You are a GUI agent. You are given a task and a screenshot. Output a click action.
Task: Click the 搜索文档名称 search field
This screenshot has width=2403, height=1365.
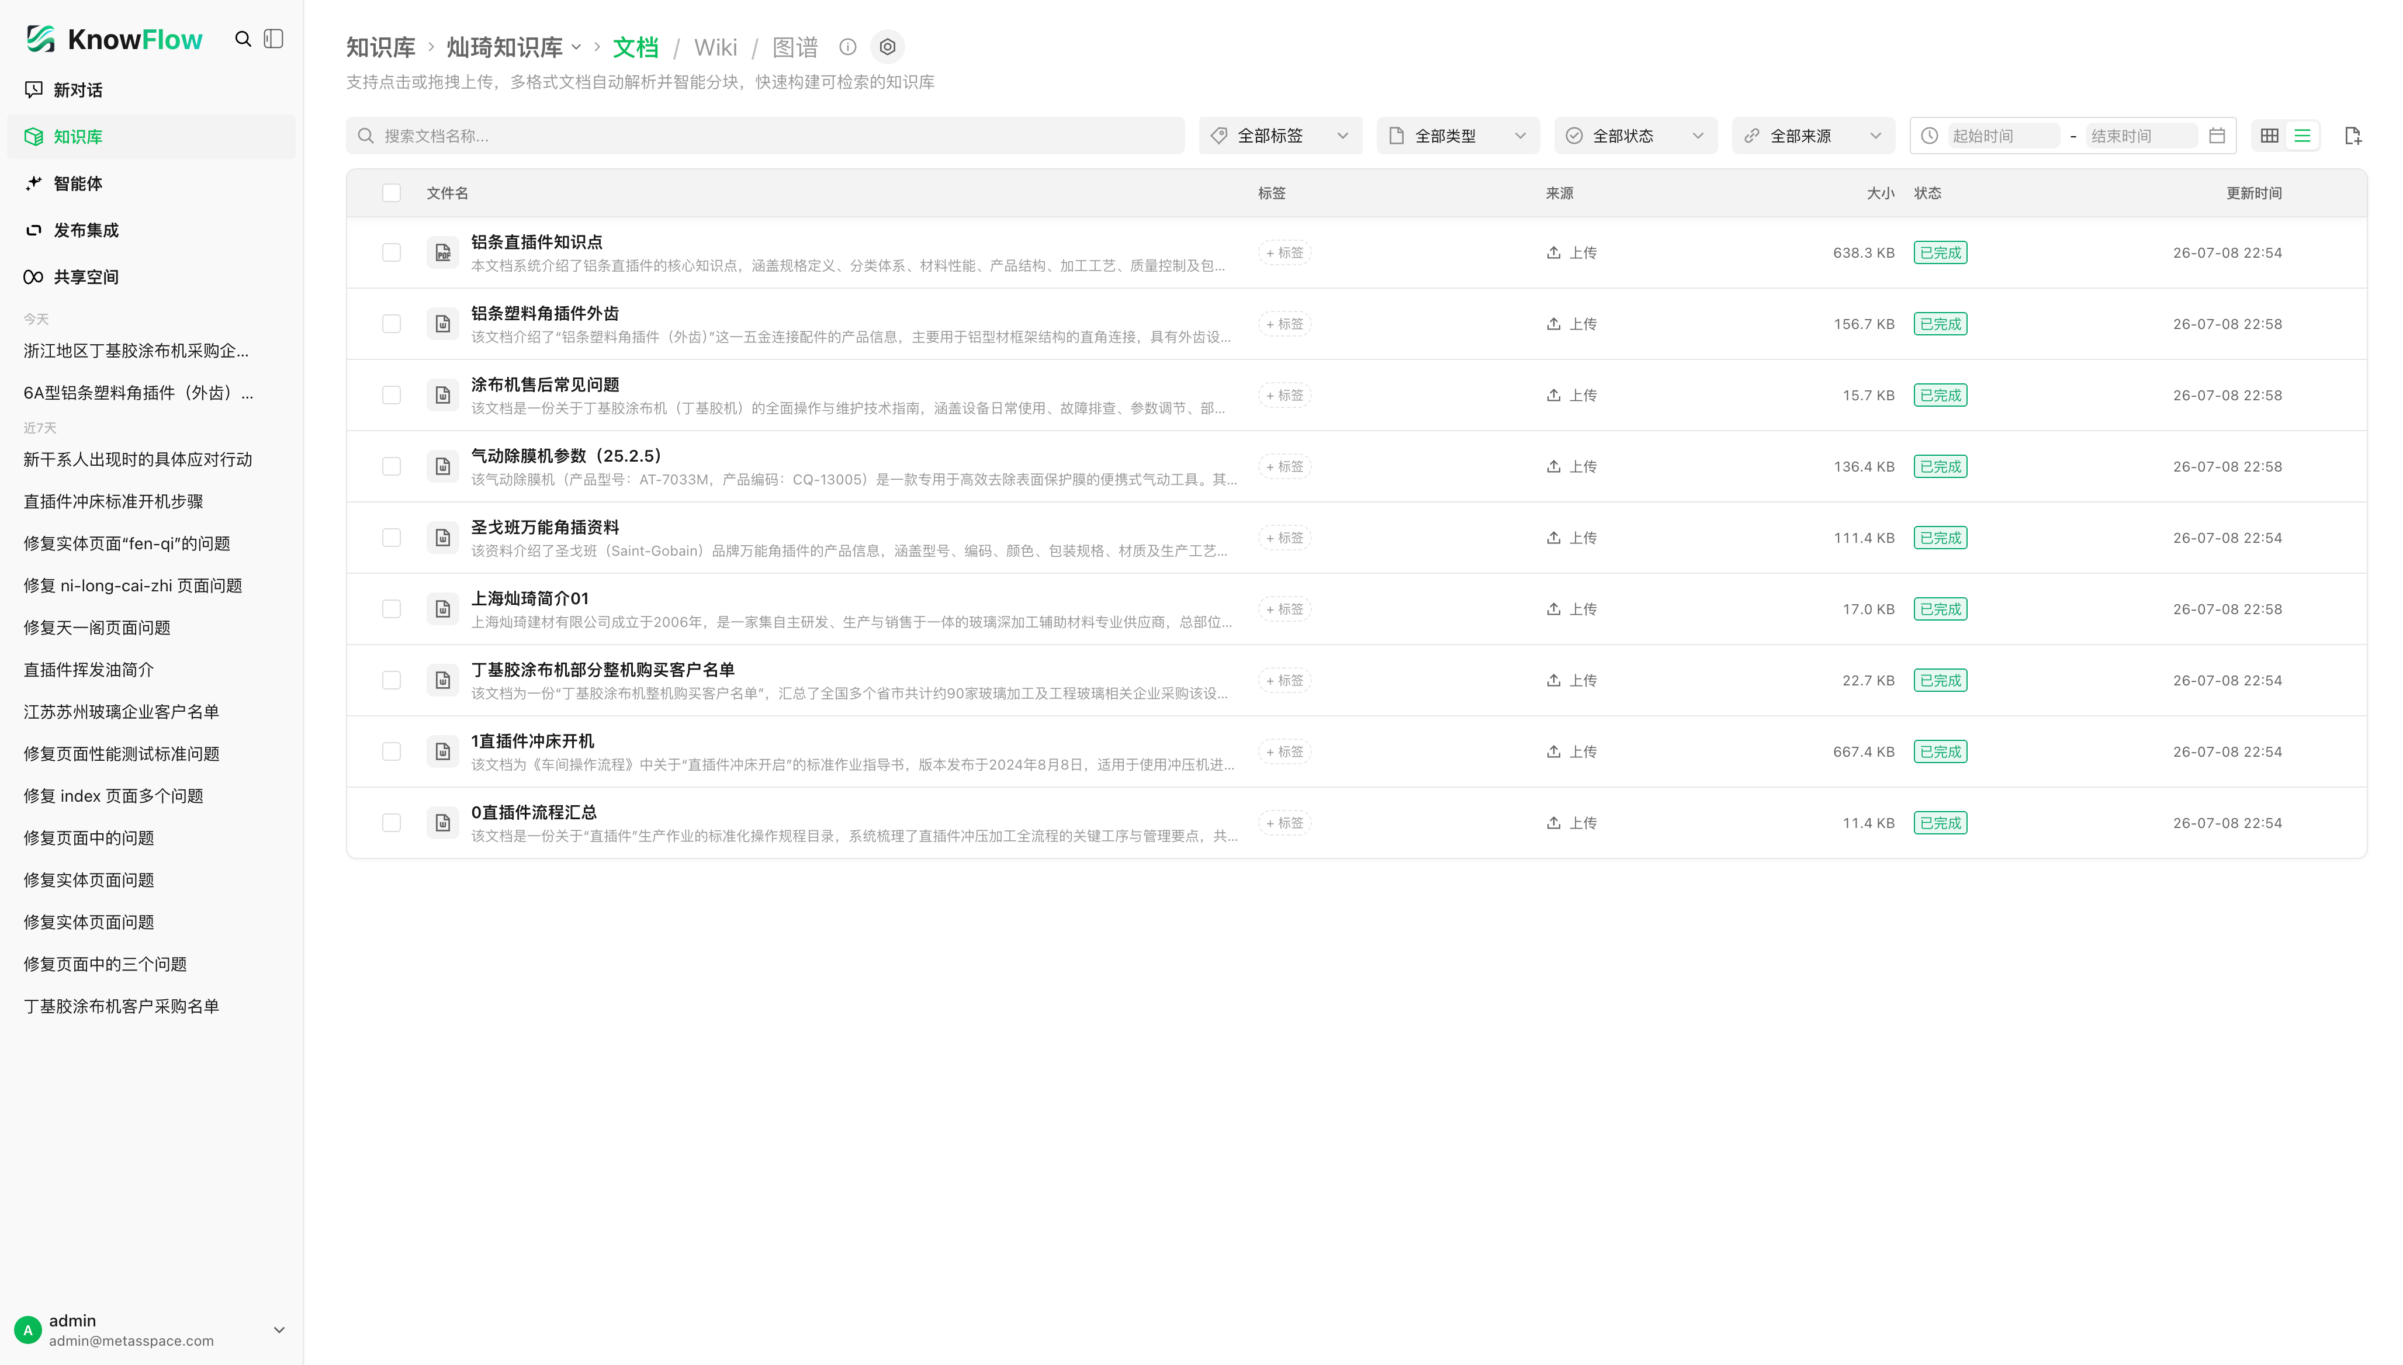pos(765,136)
